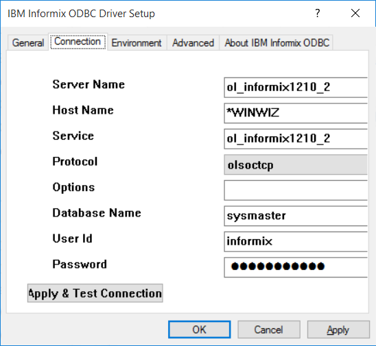The height and width of the screenshot is (346, 376).
Task: Click the help question mark icon
Action: click(x=318, y=13)
